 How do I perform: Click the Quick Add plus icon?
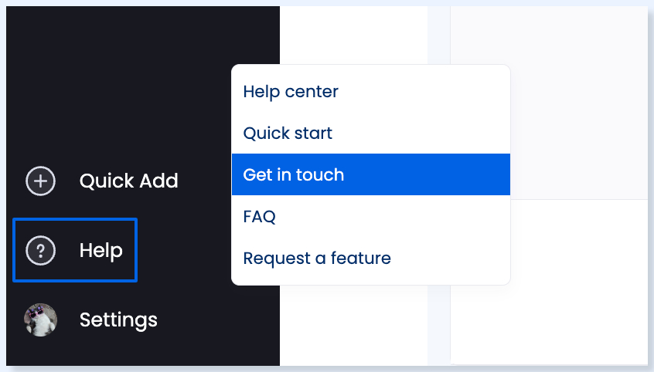[x=41, y=181]
